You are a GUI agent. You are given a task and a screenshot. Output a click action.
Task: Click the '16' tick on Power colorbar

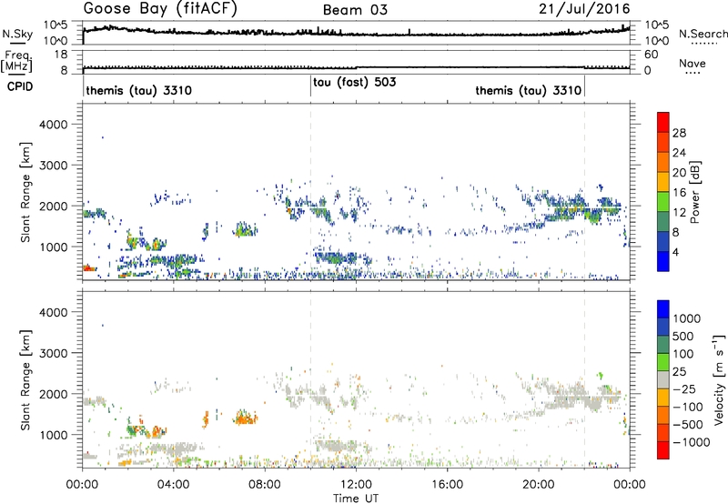click(679, 192)
